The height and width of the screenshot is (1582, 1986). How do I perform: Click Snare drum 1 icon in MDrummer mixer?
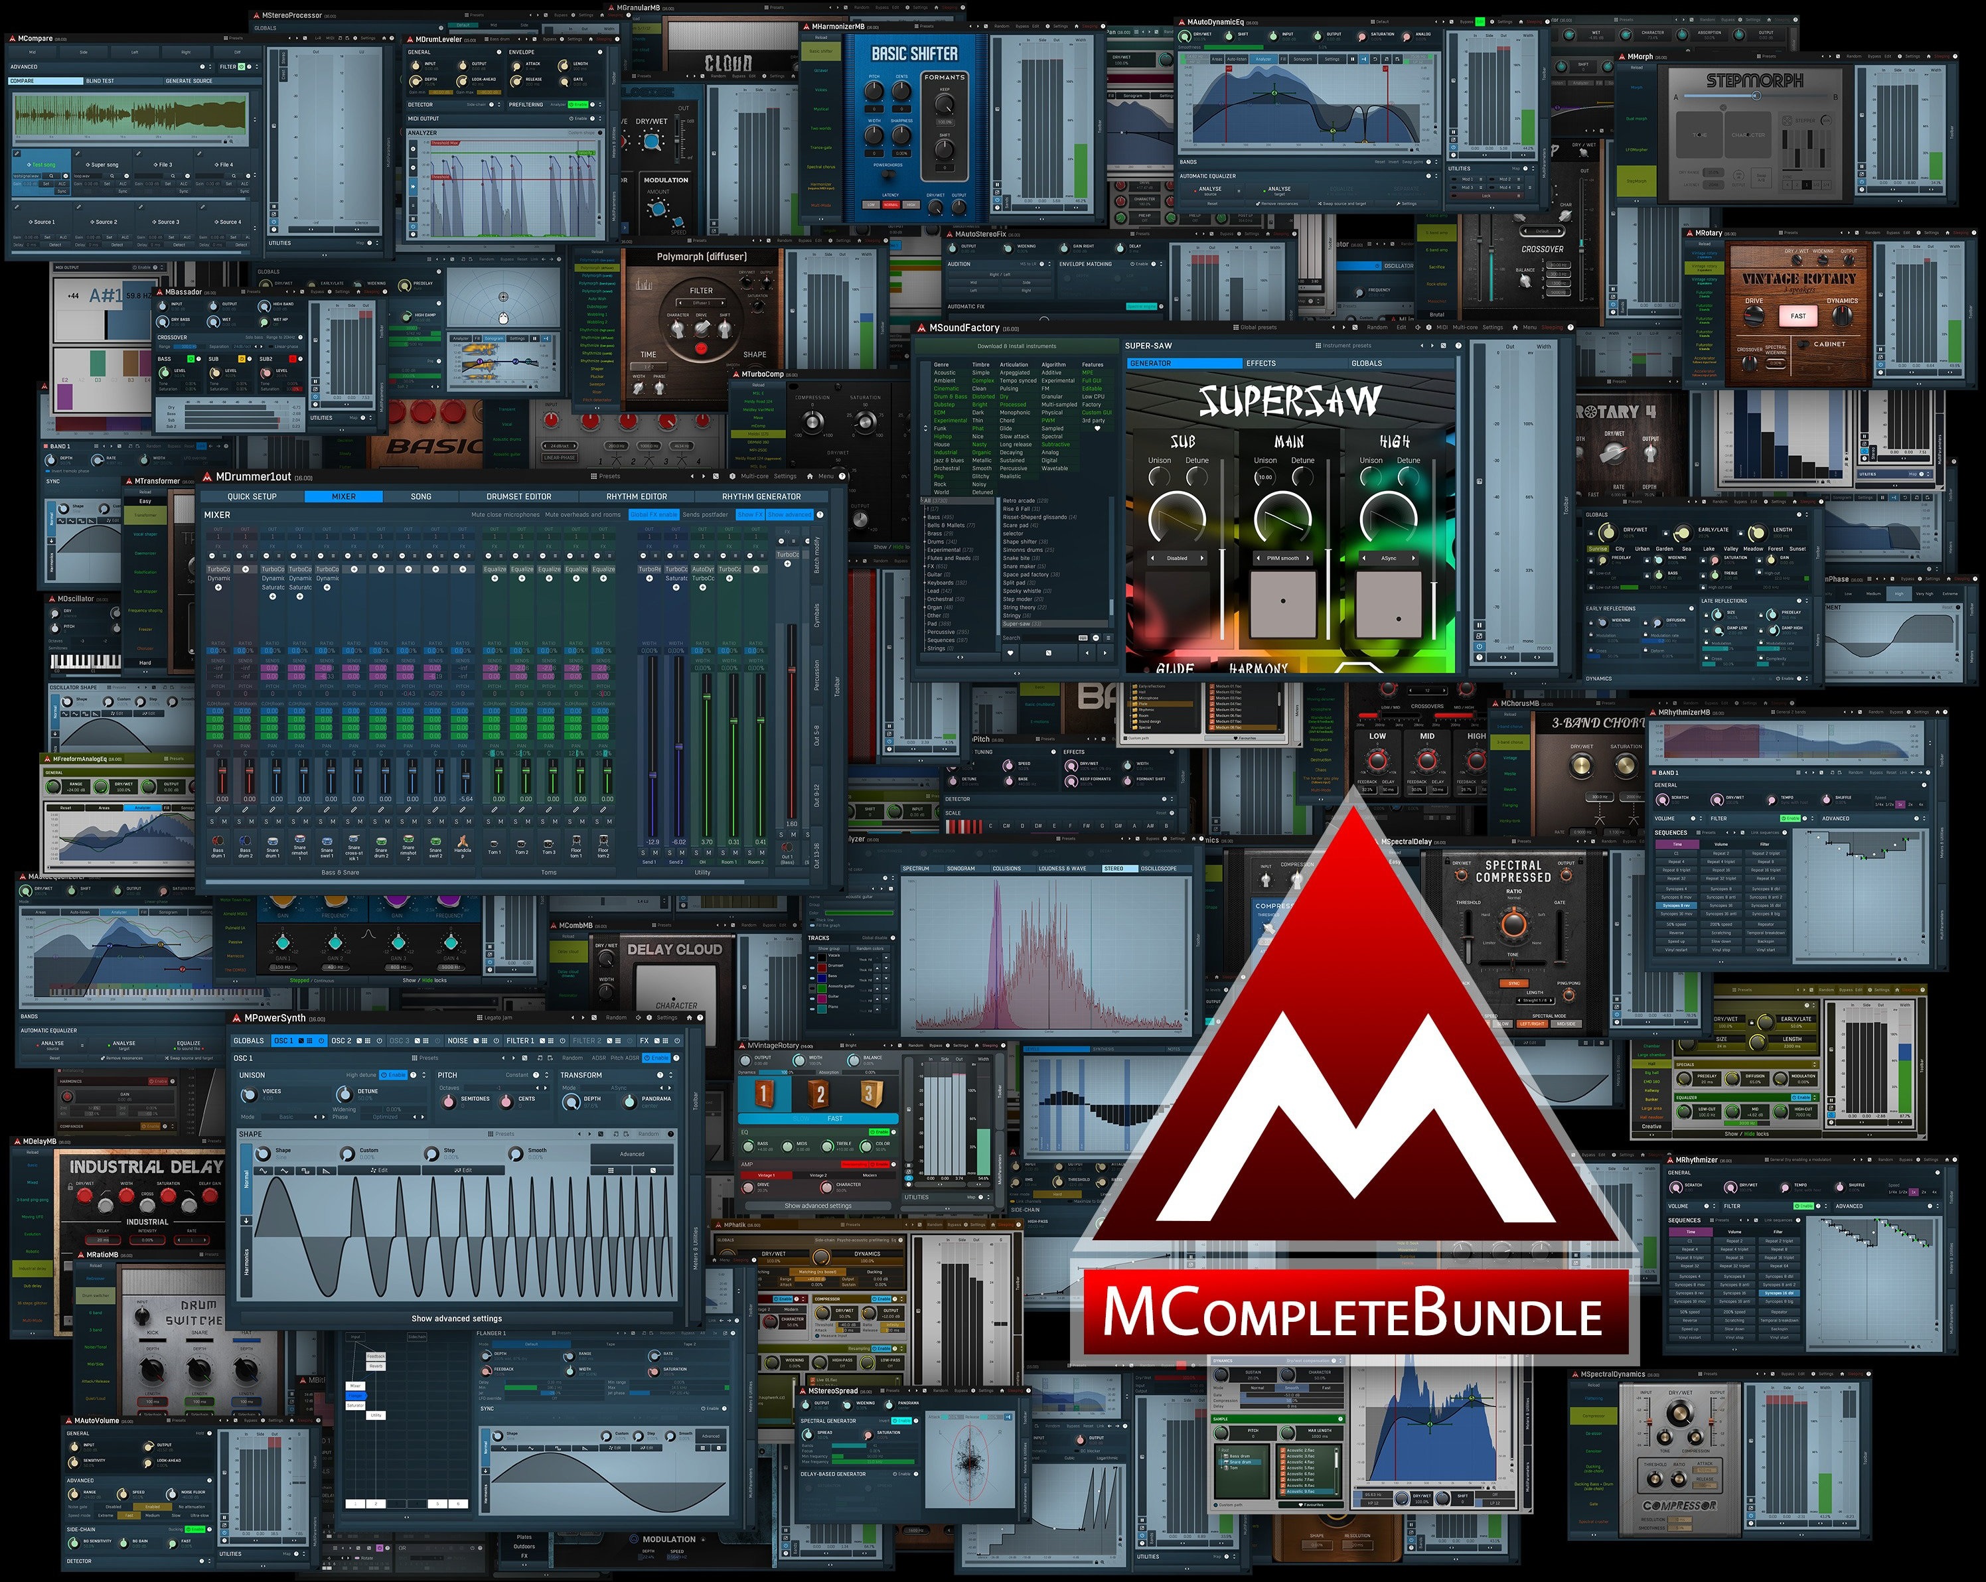[273, 841]
